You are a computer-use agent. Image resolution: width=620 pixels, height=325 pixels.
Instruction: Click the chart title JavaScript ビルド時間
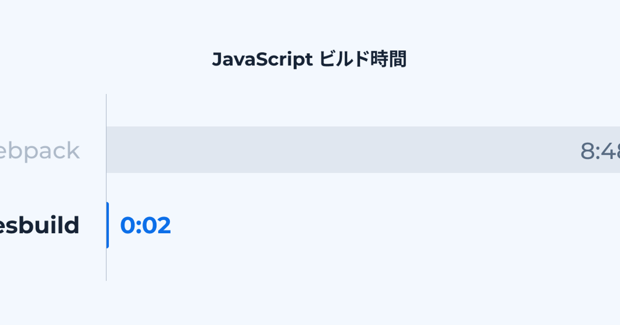pyautogui.click(x=309, y=60)
